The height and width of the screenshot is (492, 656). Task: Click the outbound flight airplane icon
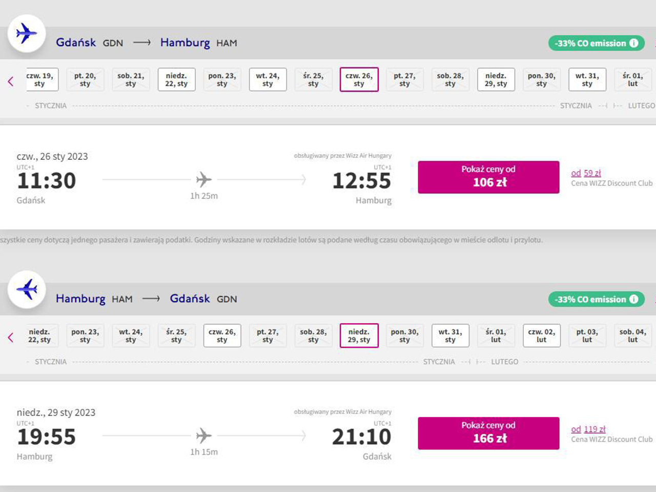[27, 34]
